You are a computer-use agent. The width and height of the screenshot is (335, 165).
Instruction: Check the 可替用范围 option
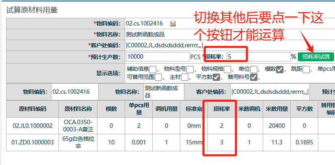pos(158,77)
